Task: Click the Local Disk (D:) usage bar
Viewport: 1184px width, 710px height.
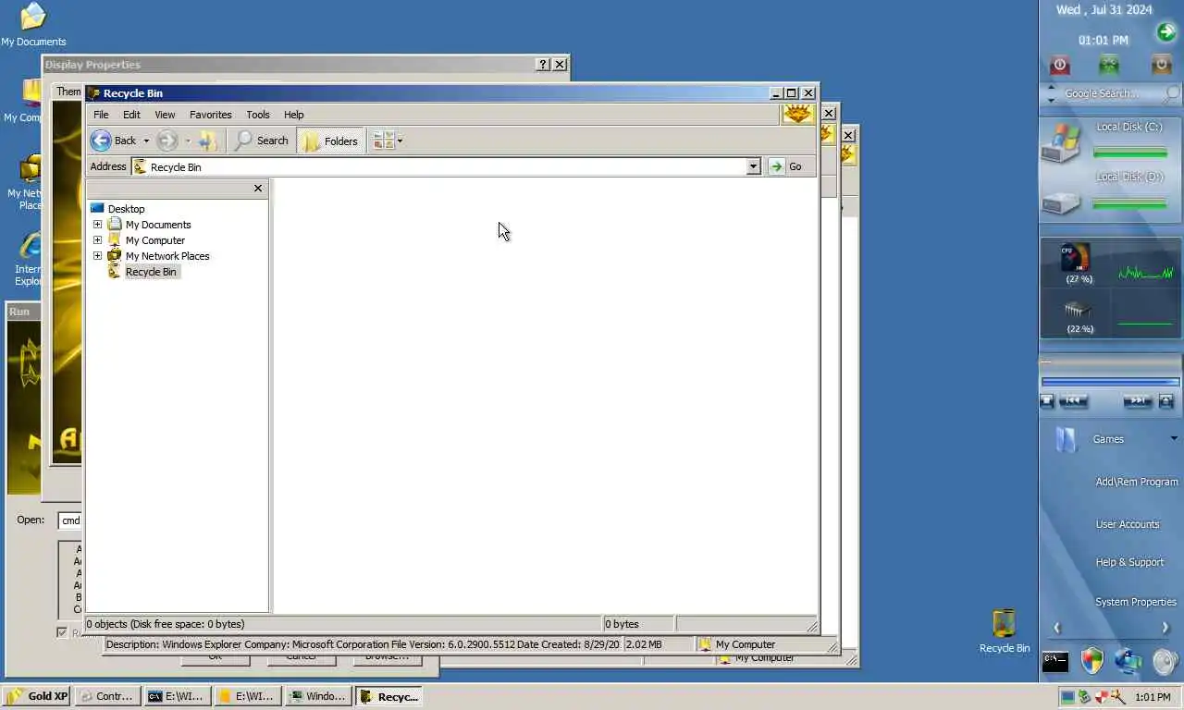Action: pos(1129,203)
